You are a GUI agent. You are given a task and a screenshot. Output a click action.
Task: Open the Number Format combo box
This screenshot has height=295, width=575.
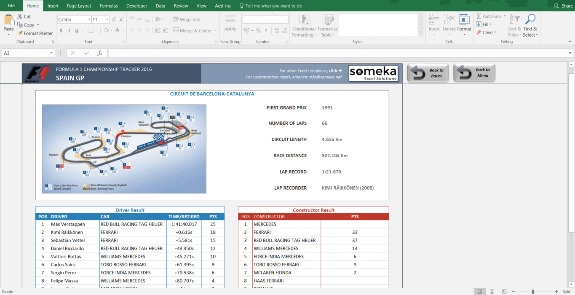pyautogui.click(x=265, y=19)
